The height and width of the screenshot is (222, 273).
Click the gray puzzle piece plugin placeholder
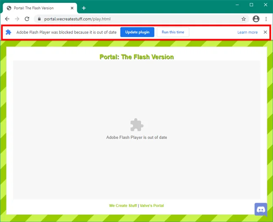[x=137, y=125]
